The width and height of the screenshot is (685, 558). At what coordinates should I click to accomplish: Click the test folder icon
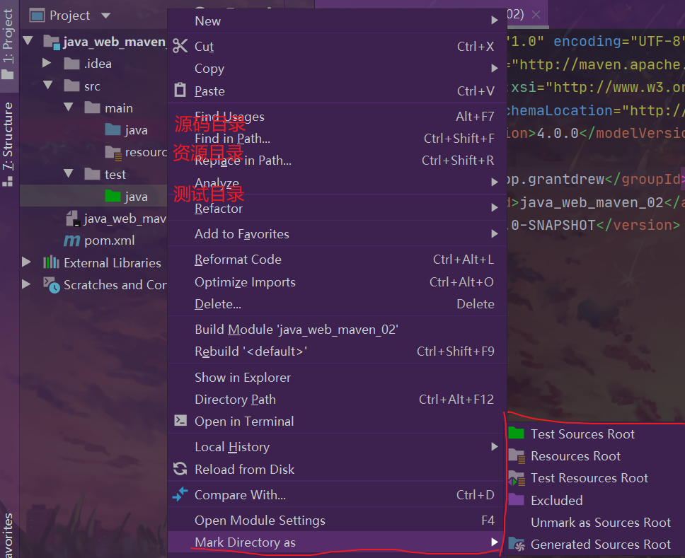tap(92, 174)
